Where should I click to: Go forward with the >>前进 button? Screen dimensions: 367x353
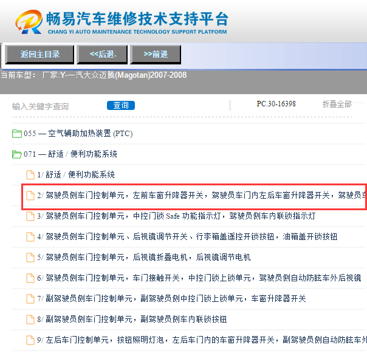click(x=156, y=55)
